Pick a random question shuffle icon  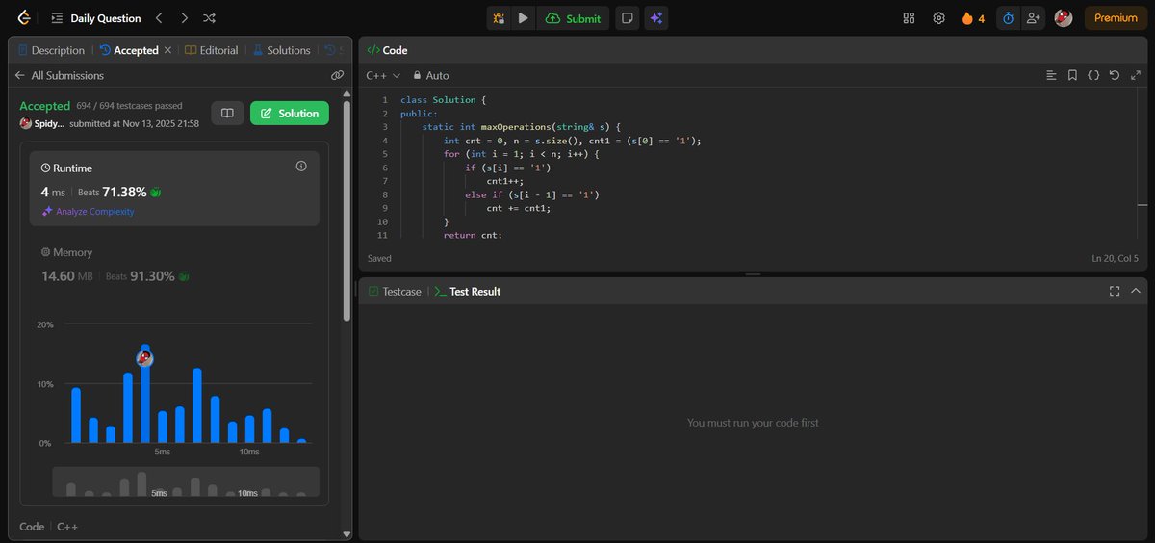(210, 18)
